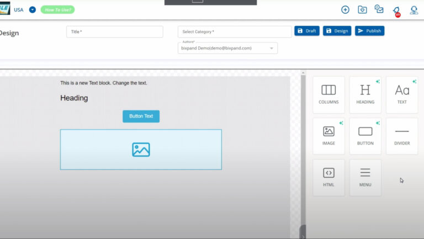Screen dimensions: 424x239
Task: Click the app logo in the corner
Action: pyautogui.click(x=4, y=8)
